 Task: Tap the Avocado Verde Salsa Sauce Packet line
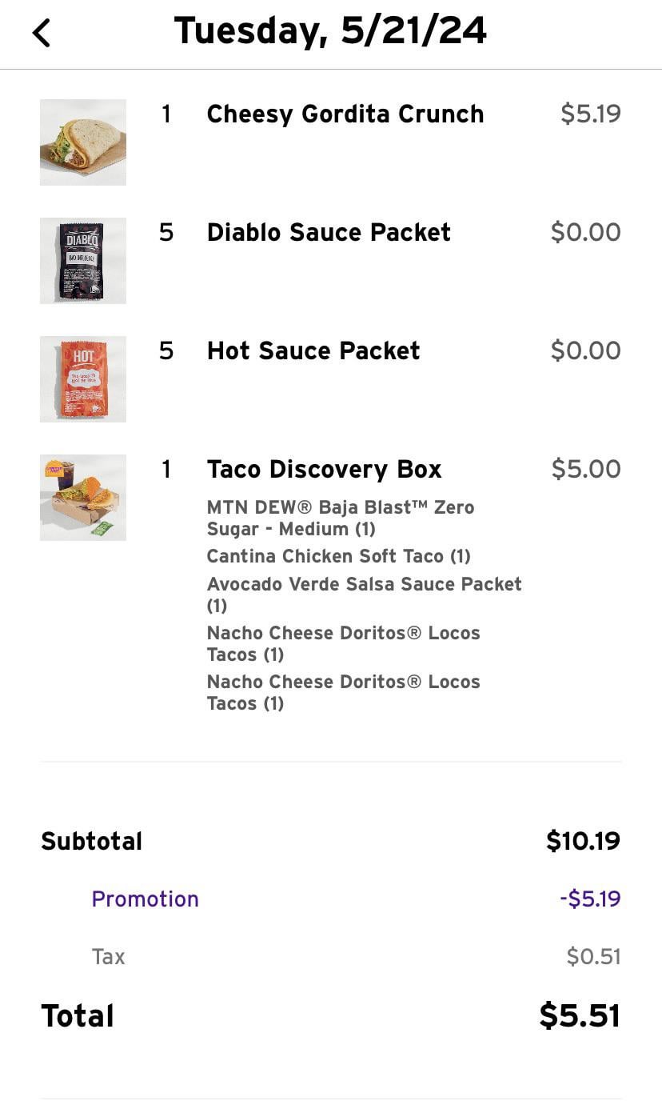point(364,594)
